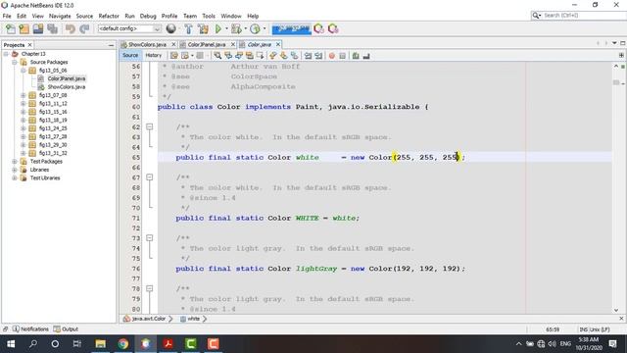The width and height of the screenshot is (627, 353).
Task: Click the editor vertical scrollbar down arrow
Action: coord(616,310)
